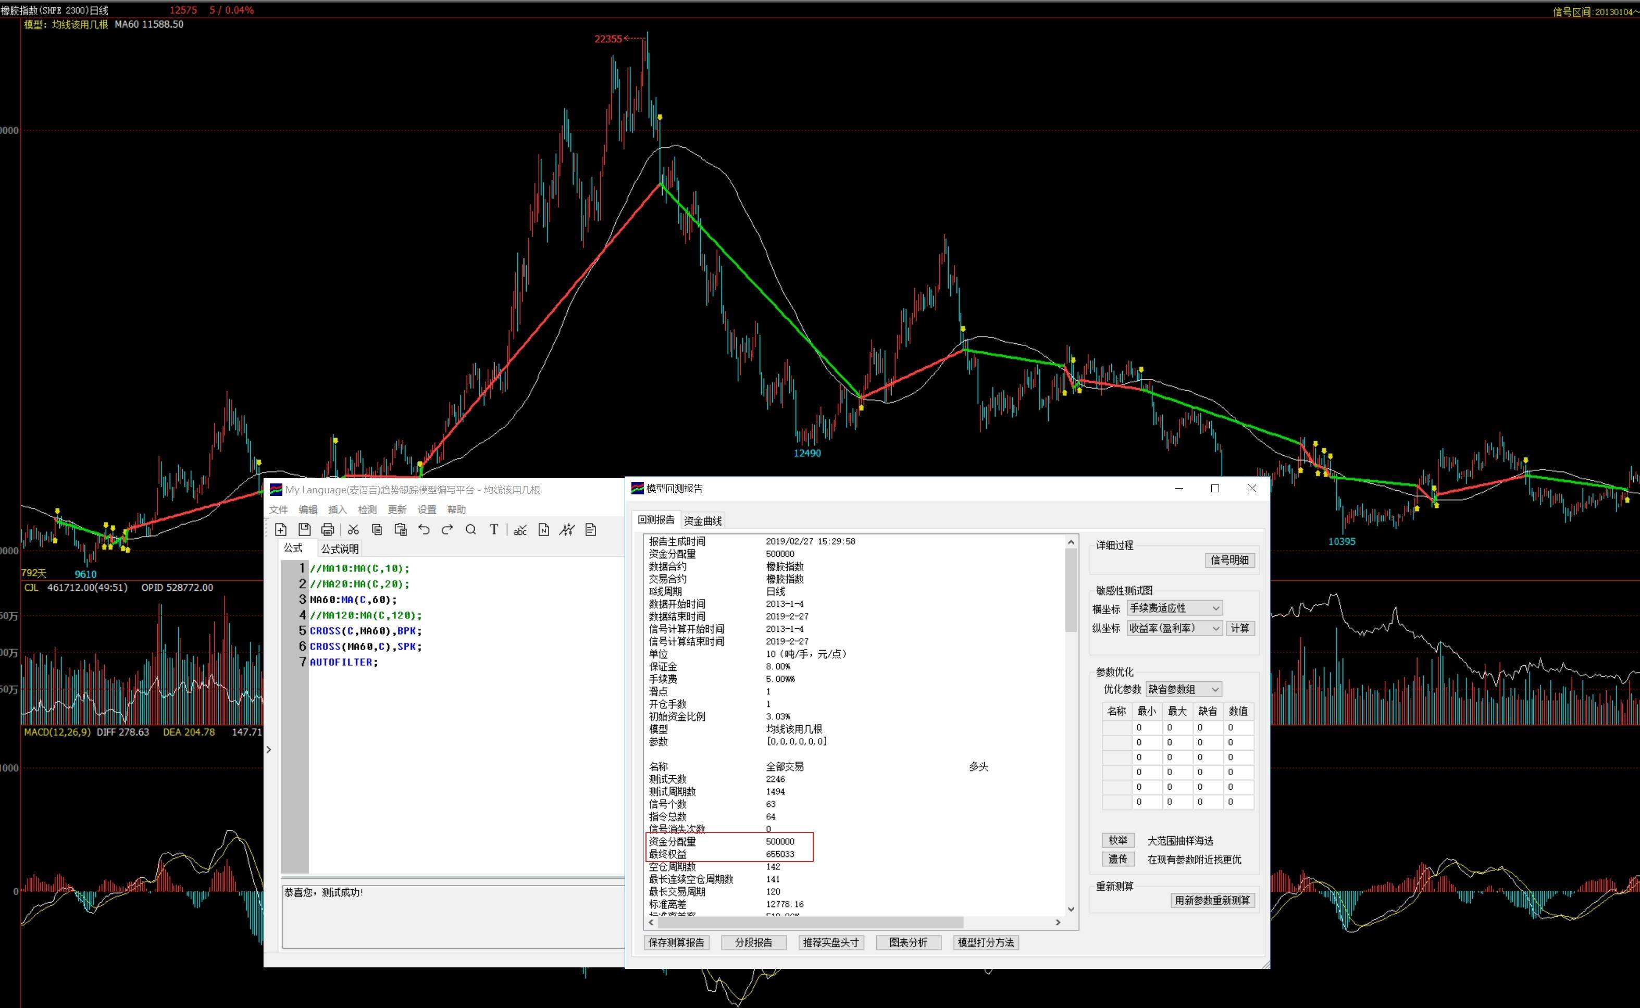Viewport: 1640px width, 1008px height.
Task: Undo the last edit in formula editor
Action: coord(424,529)
